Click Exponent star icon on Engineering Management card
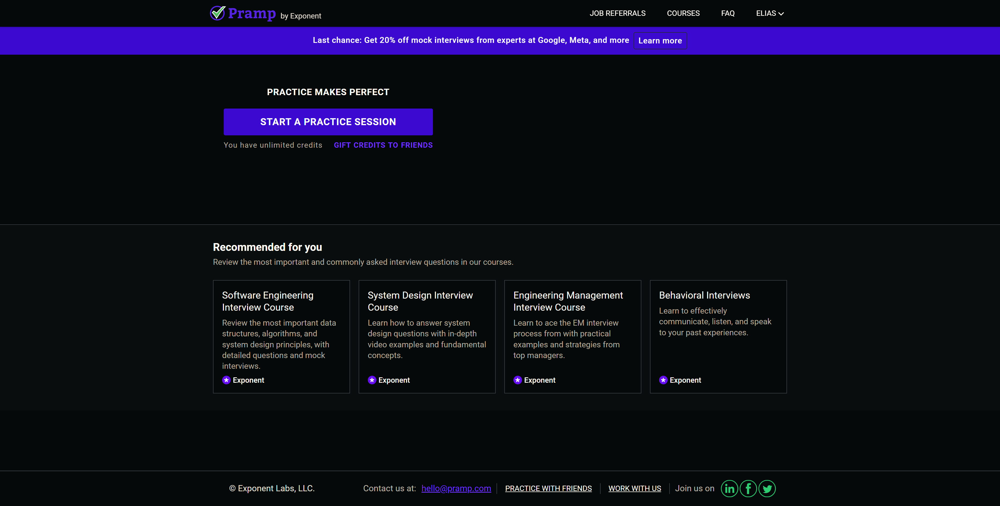The width and height of the screenshot is (1000, 506). pyautogui.click(x=517, y=380)
